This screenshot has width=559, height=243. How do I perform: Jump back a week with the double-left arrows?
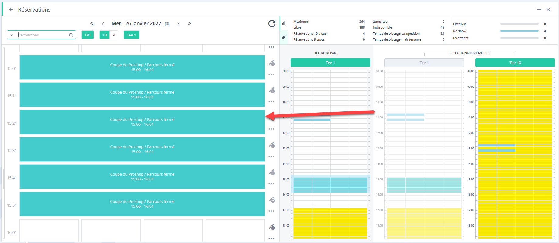[92, 24]
